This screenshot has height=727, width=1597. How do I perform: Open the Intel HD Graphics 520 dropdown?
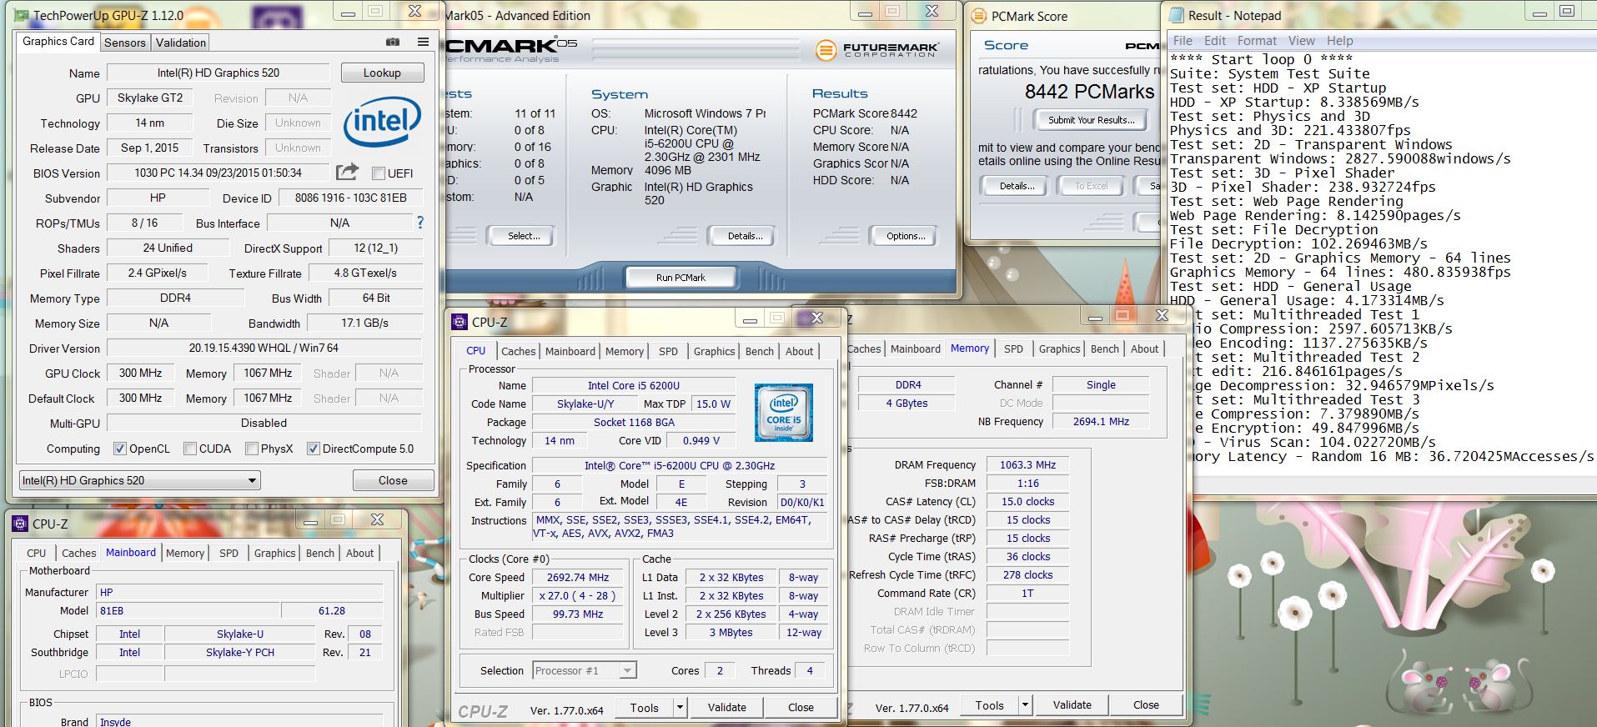[140, 480]
